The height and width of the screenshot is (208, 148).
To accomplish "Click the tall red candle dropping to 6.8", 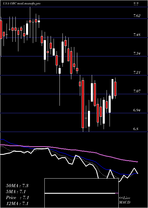I will (x=83, y=104).
